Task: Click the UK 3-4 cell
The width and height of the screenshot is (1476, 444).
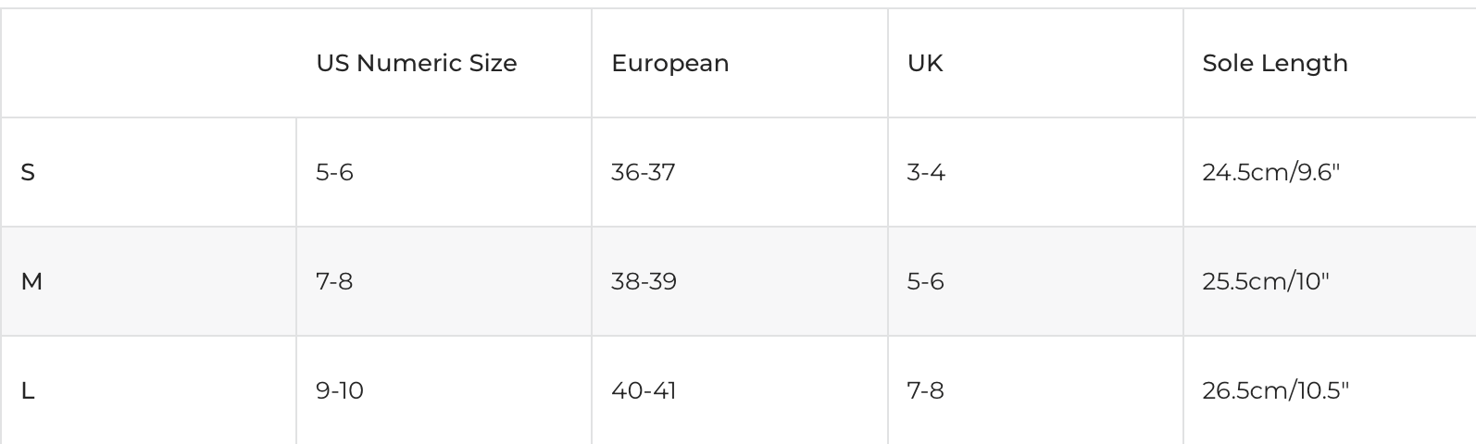Action: 926,172
